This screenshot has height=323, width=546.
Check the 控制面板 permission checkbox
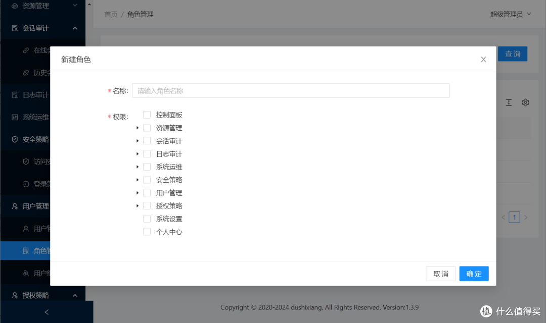coord(147,115)
